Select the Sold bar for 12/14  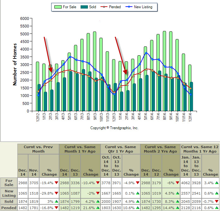point(191,97)
